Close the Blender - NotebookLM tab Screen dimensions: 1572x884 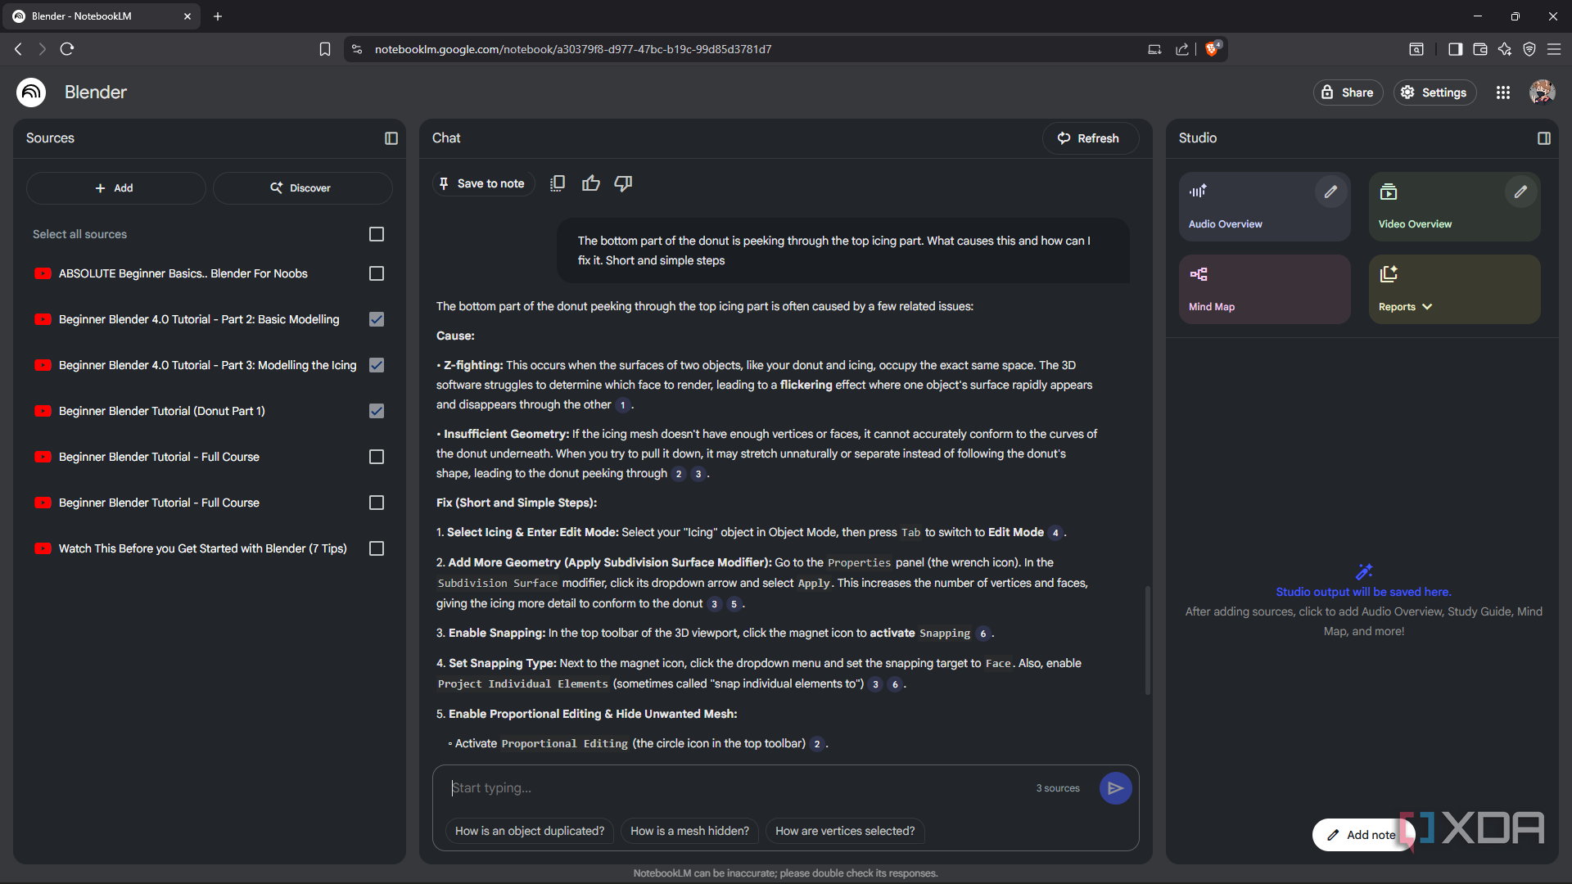tap(187, 16)
